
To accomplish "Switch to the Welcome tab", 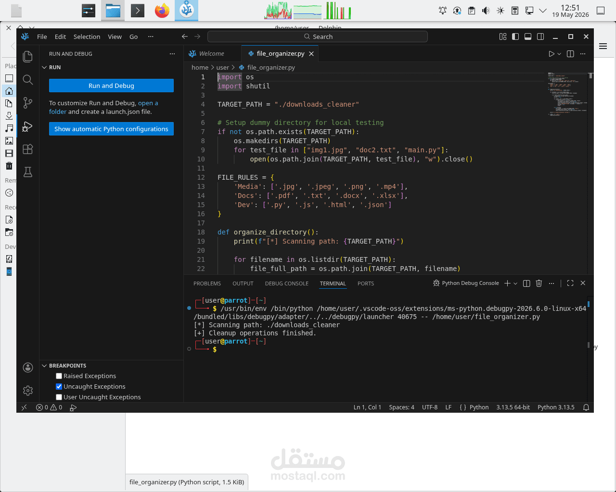I will point(212,54).
